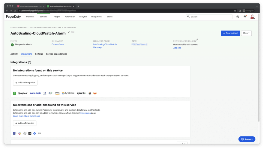Click the Dynatrace integration logo
The height and width of the screenshot is (149, 264).
(68, 93)
